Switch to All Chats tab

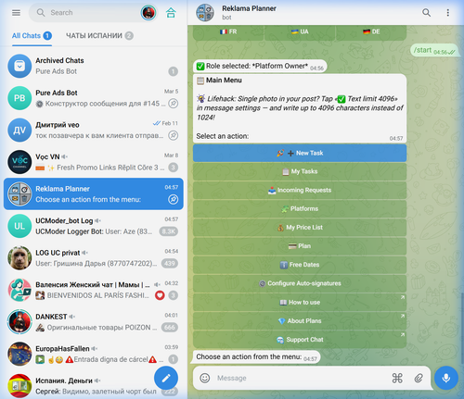point(32,36)
